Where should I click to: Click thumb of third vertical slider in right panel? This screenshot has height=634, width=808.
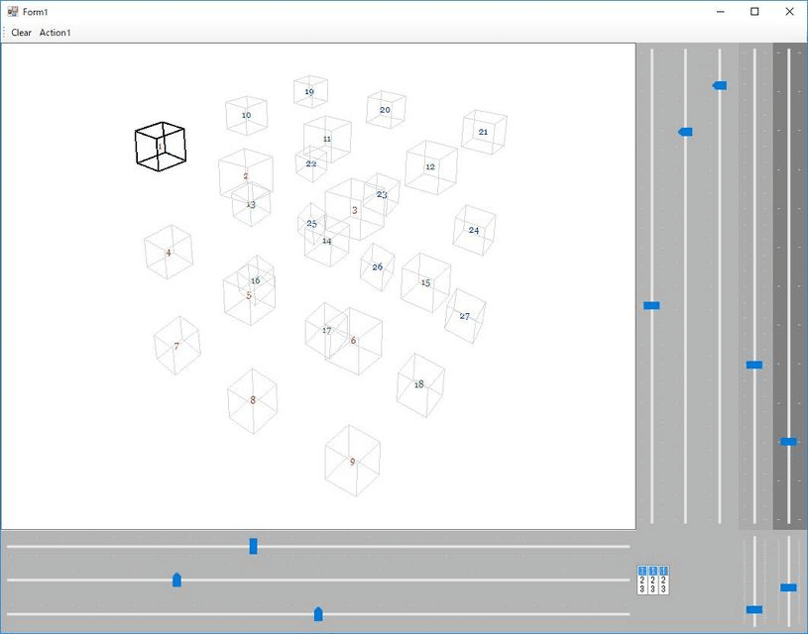720,85
